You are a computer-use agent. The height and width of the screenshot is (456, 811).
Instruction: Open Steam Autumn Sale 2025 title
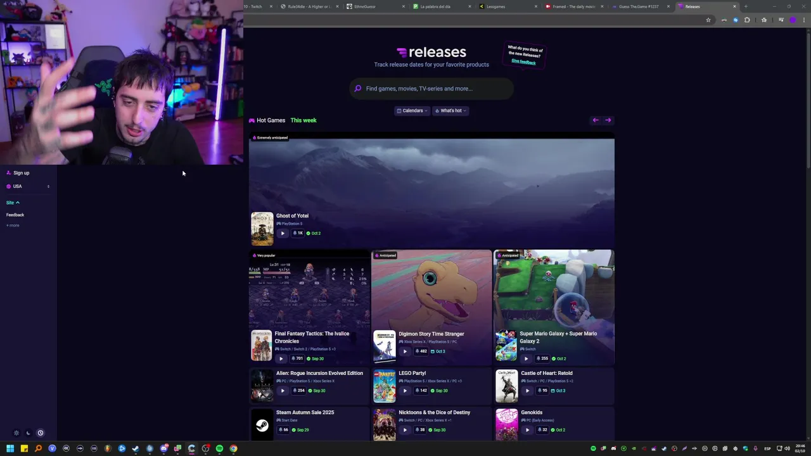tap(305, 412)
